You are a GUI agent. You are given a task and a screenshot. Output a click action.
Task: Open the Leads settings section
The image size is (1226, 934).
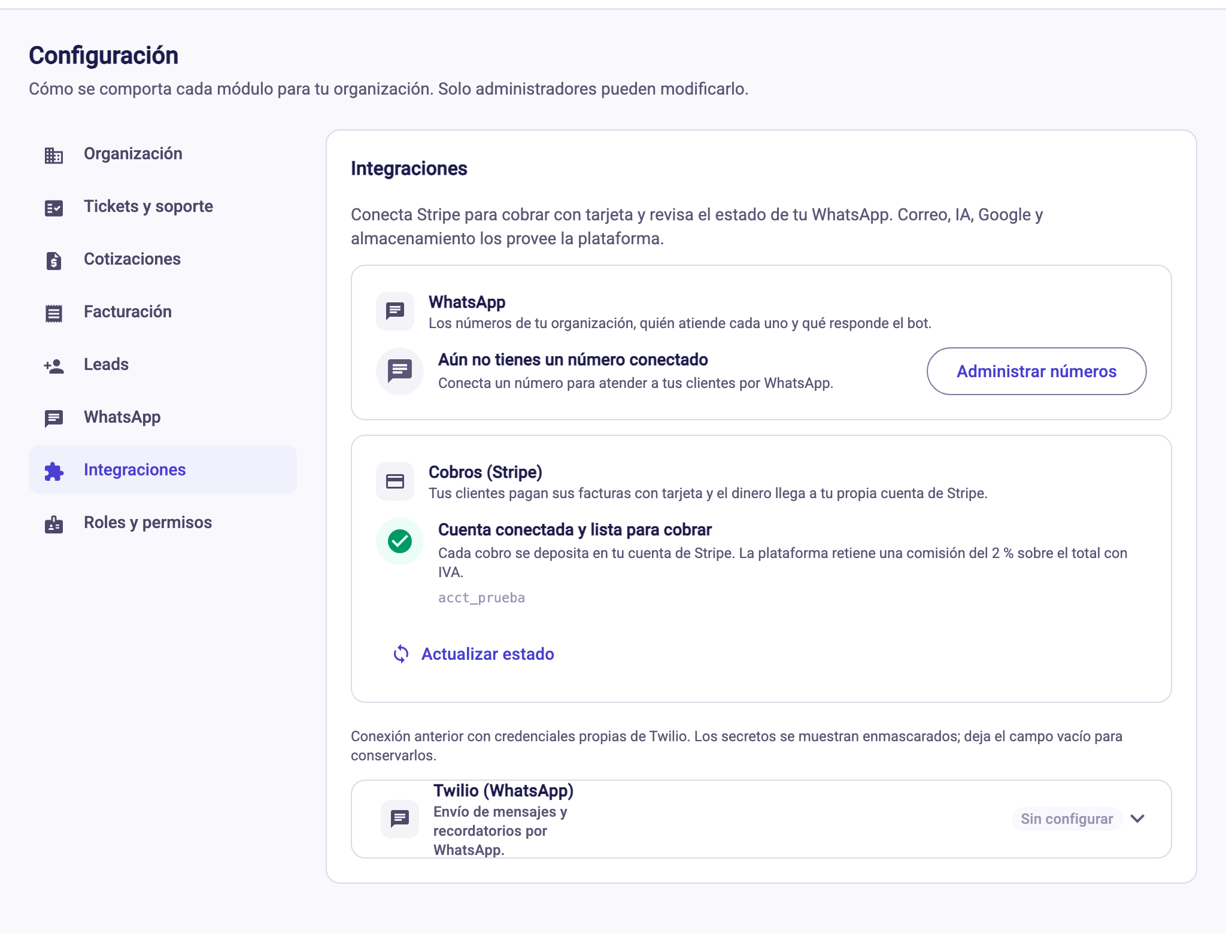163,365
